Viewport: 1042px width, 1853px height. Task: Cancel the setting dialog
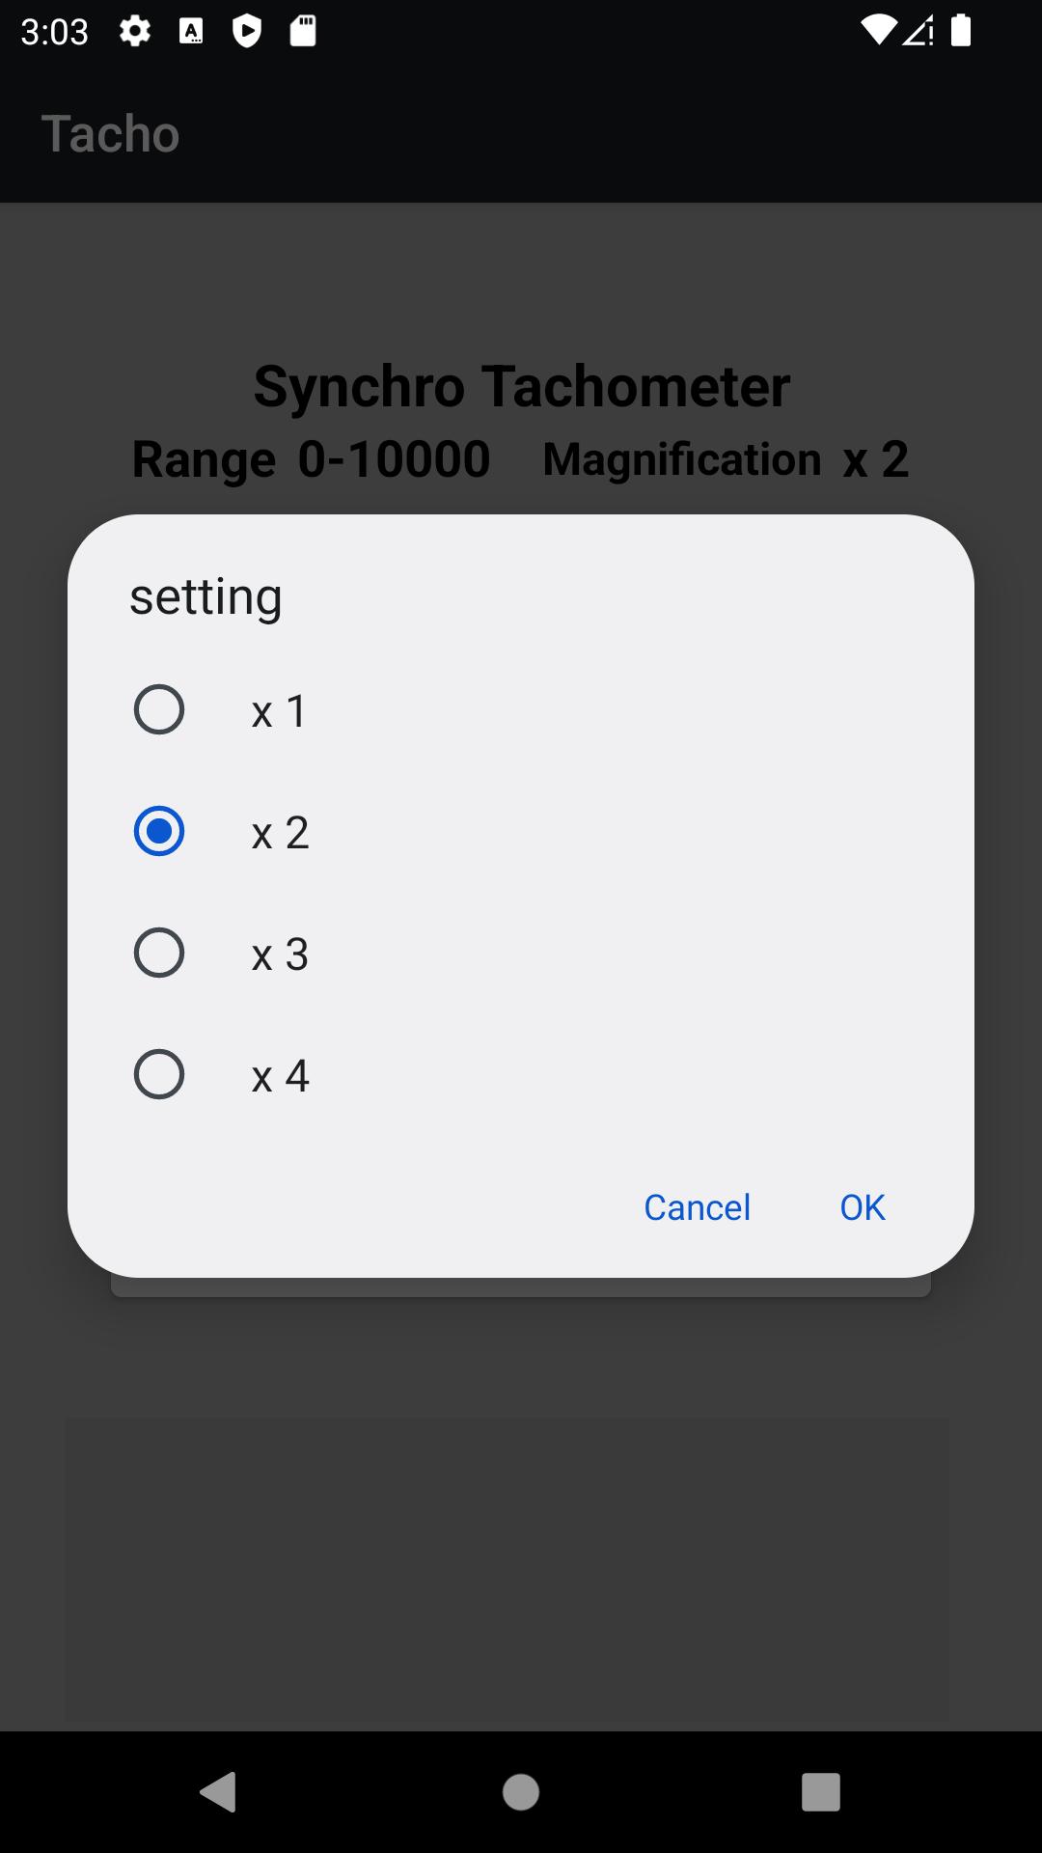pos(697,1207)
